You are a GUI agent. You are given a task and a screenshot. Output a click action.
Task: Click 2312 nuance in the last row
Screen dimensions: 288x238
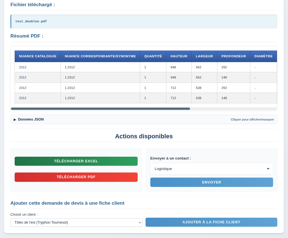23,98
